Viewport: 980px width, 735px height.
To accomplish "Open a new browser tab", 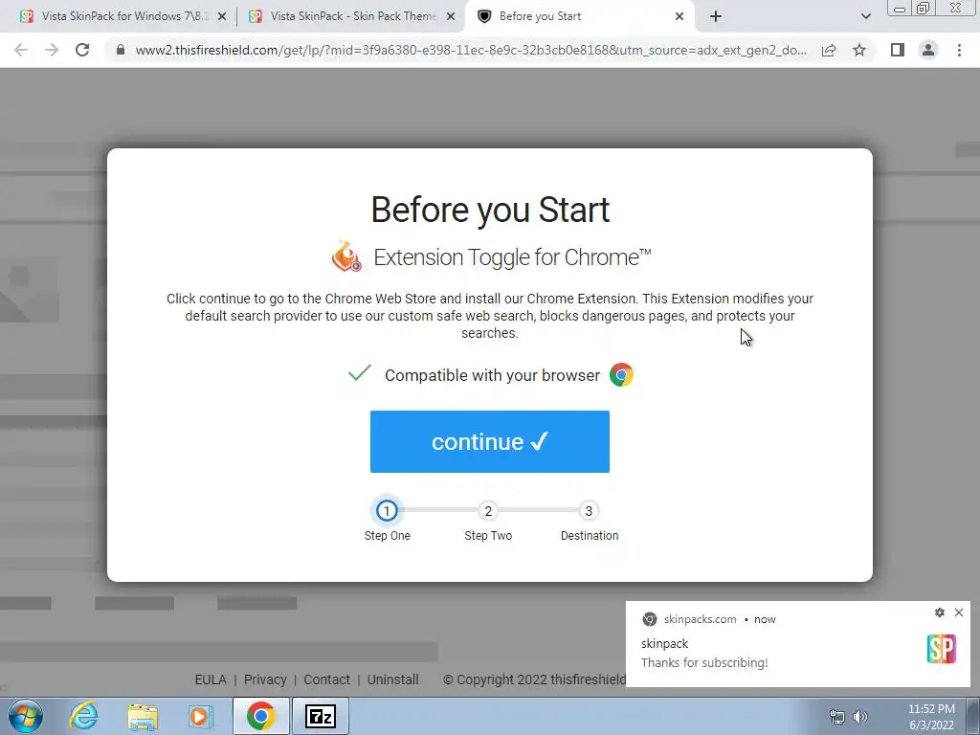I will point(716,17).
